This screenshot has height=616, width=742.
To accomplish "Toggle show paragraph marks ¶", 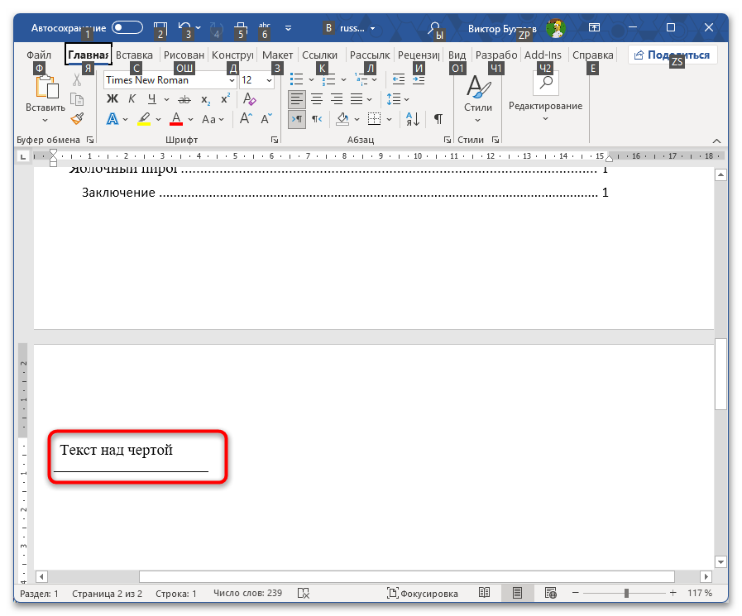I will (438, 119).
